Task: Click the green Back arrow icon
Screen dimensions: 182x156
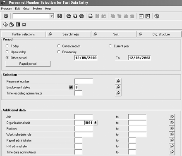Action: pos(69,16)
